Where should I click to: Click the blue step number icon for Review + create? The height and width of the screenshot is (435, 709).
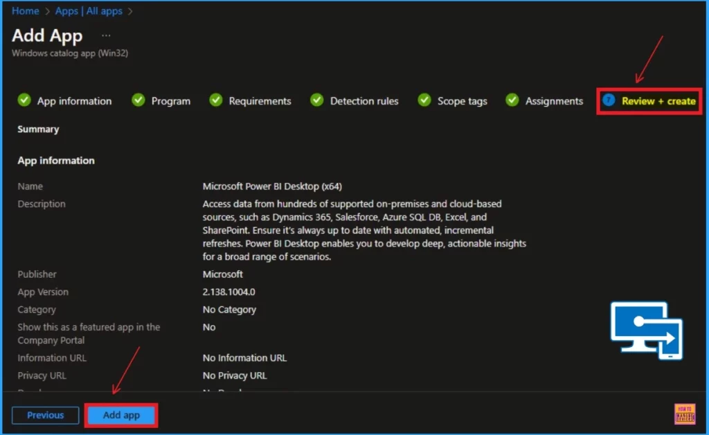click(609, 100)
